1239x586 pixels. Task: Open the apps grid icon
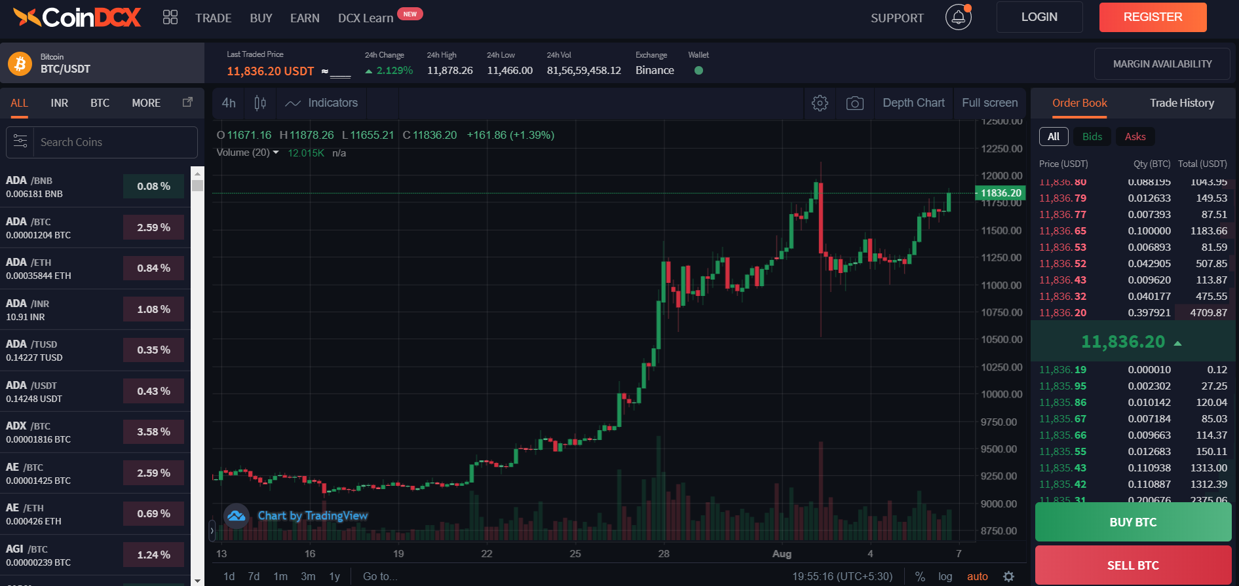tap(170, 18)
